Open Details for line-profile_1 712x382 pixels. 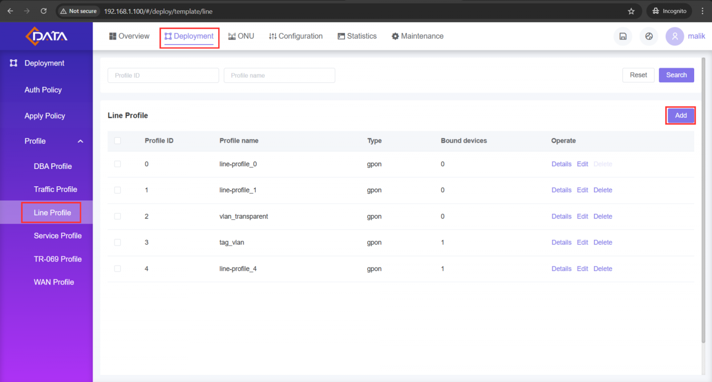(561, 190)
